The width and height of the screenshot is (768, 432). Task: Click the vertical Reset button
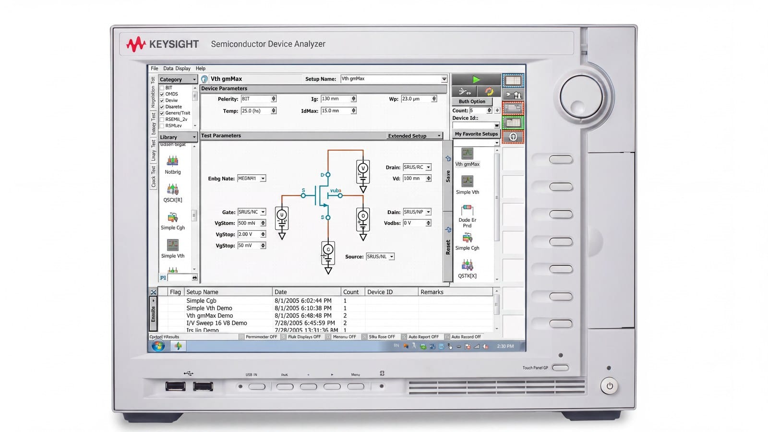point(448,247)
